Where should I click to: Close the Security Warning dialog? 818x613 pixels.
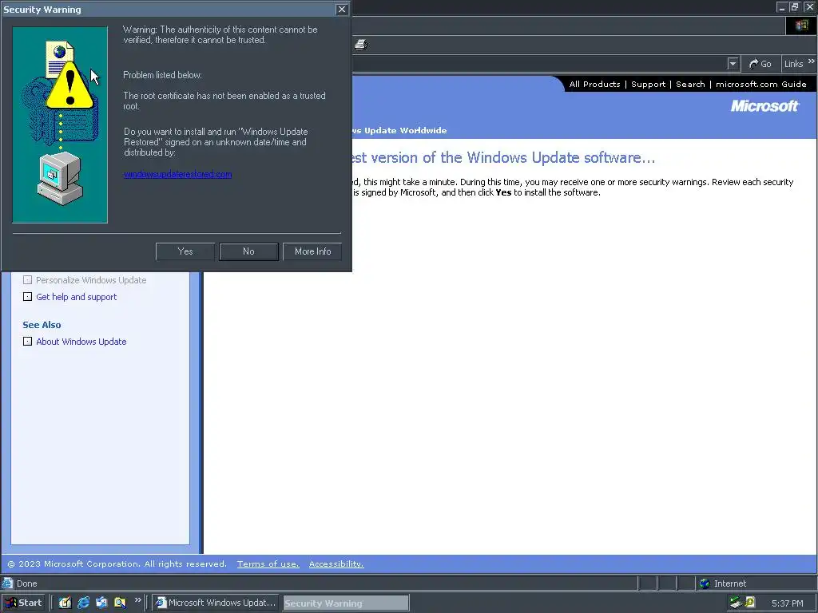point(342,10)
